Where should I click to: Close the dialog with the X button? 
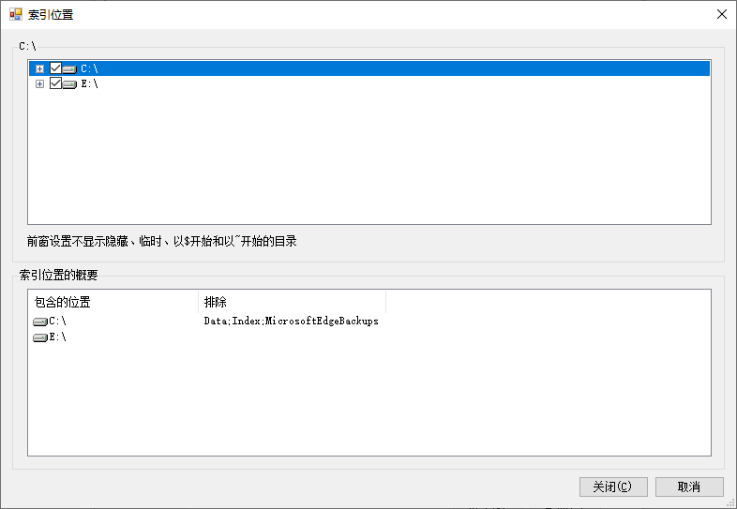coord(721,14)
